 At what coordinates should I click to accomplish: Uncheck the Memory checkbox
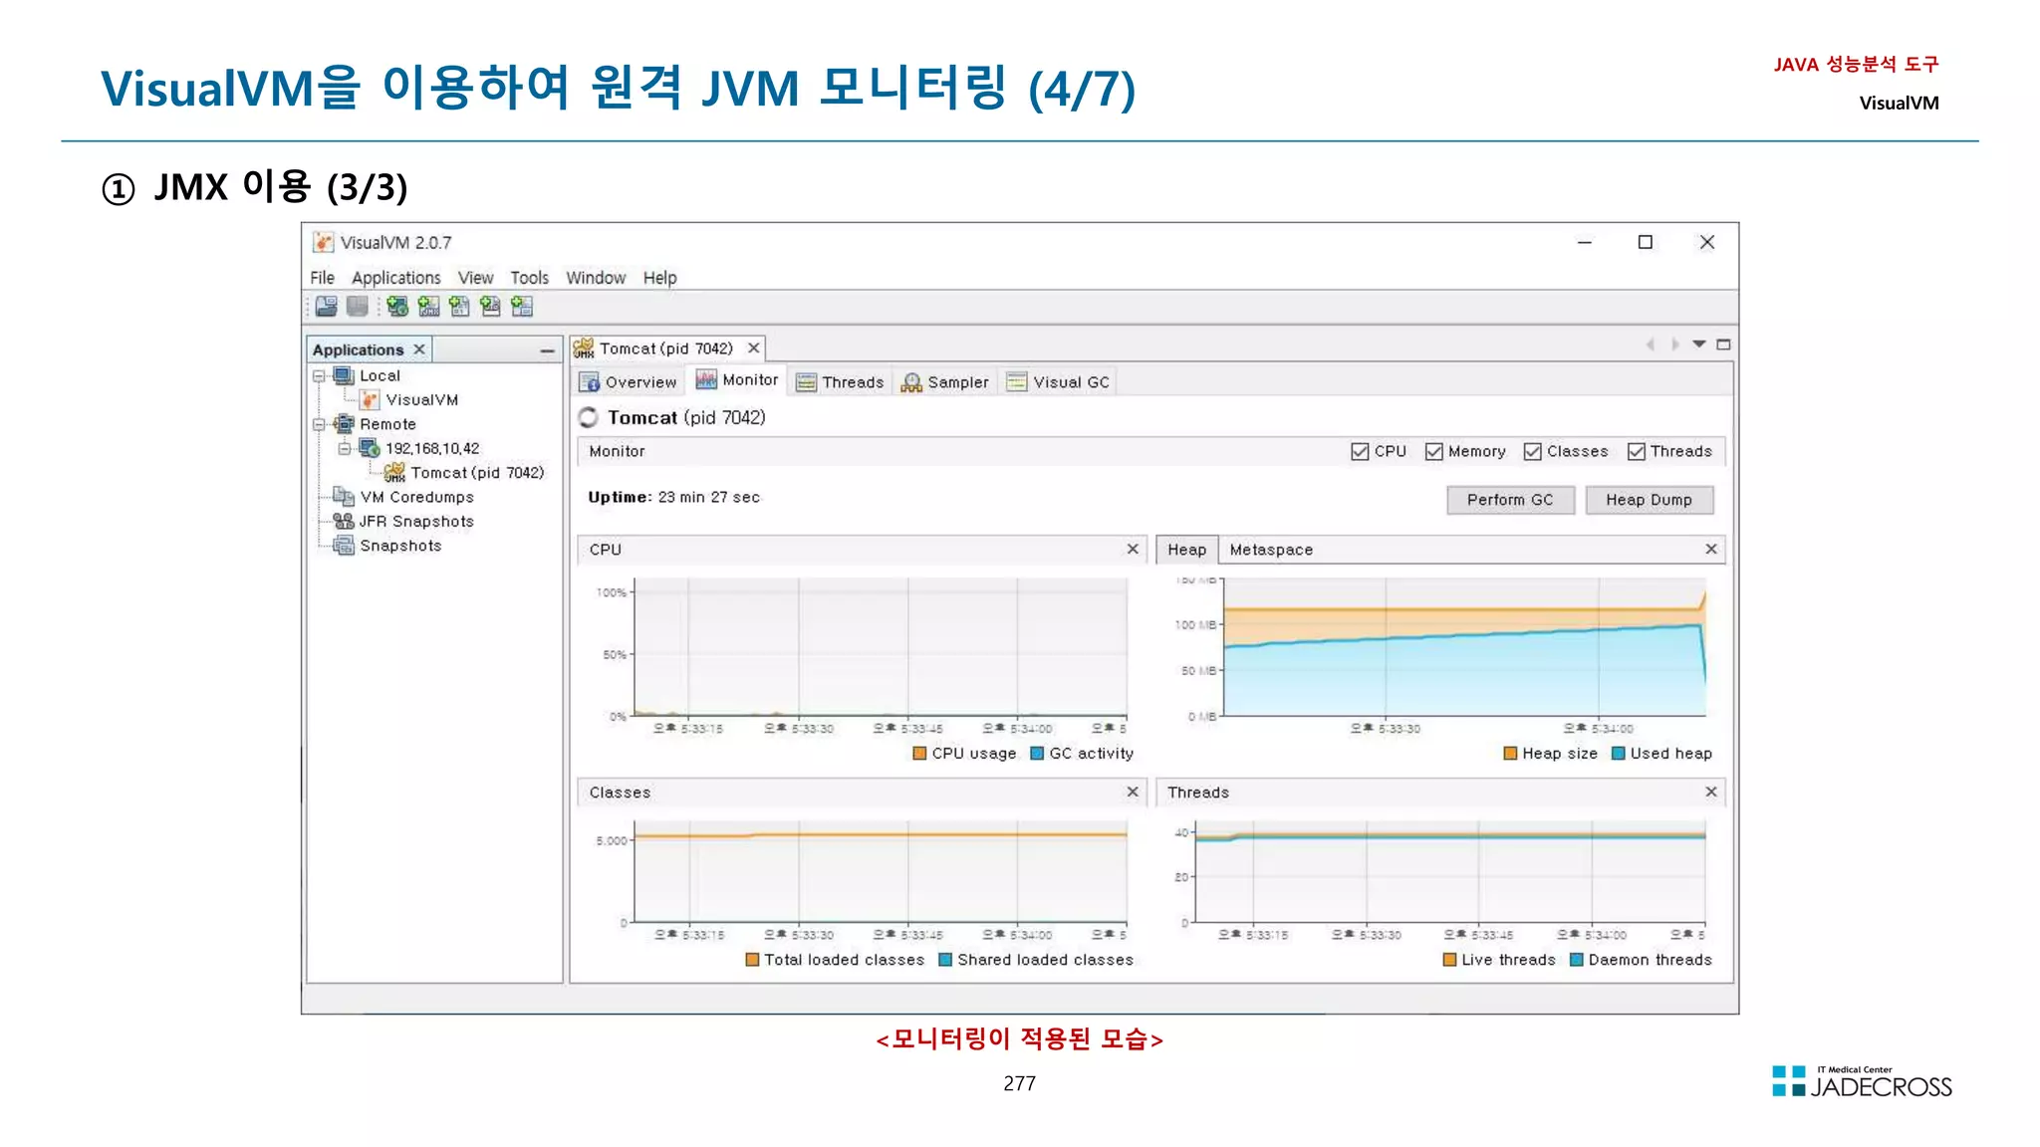tap(1434, 452)
